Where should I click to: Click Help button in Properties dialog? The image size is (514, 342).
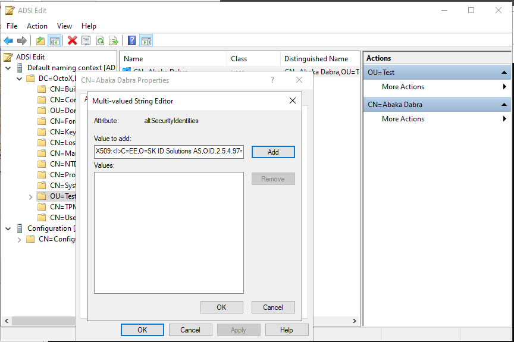pos(287,330)
